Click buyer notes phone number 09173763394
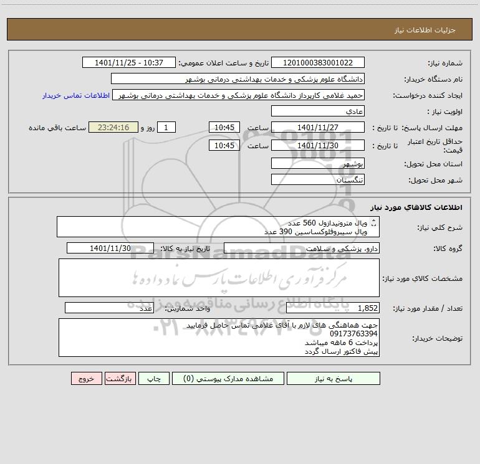This screenshot has height=464, width=480. click(x=353, y=334)
